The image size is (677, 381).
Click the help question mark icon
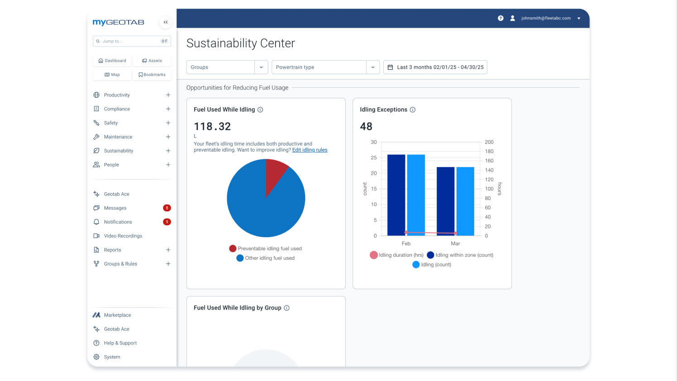tap(501, 18)
